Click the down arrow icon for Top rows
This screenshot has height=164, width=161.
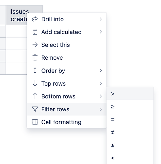35,83
